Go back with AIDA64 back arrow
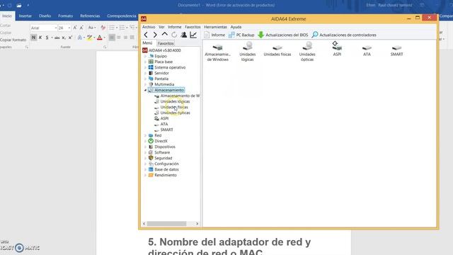Screen dimensions: 453x255 [x=146, y=35]
